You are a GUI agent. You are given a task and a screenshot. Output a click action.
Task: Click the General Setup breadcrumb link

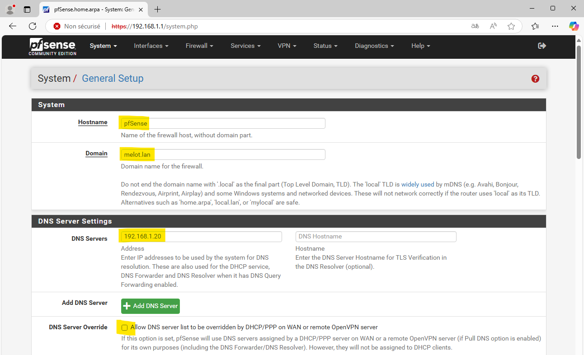point(113,78)
